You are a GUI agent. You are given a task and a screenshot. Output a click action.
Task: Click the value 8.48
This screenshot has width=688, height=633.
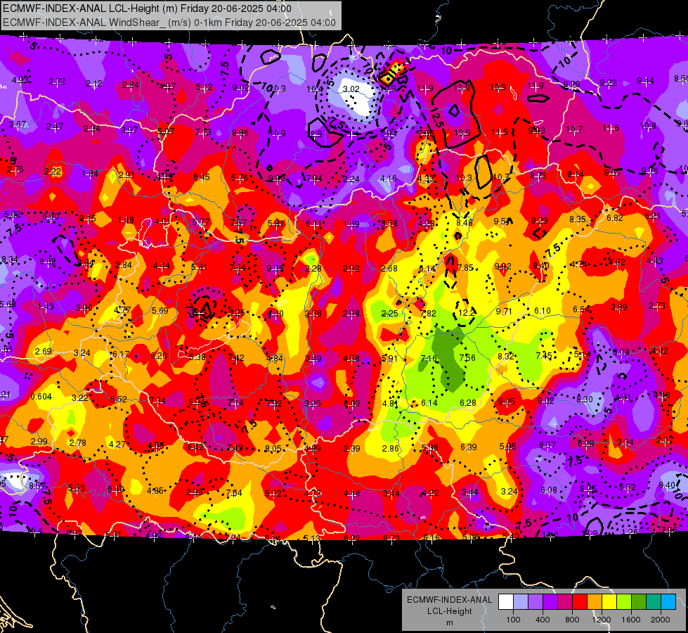pyautogui.click(x=465, y=223)
